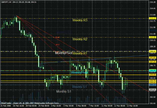Screen dimensions: 157x108
Task: Select the Weekly R3 label
Action: pos(80,20)
